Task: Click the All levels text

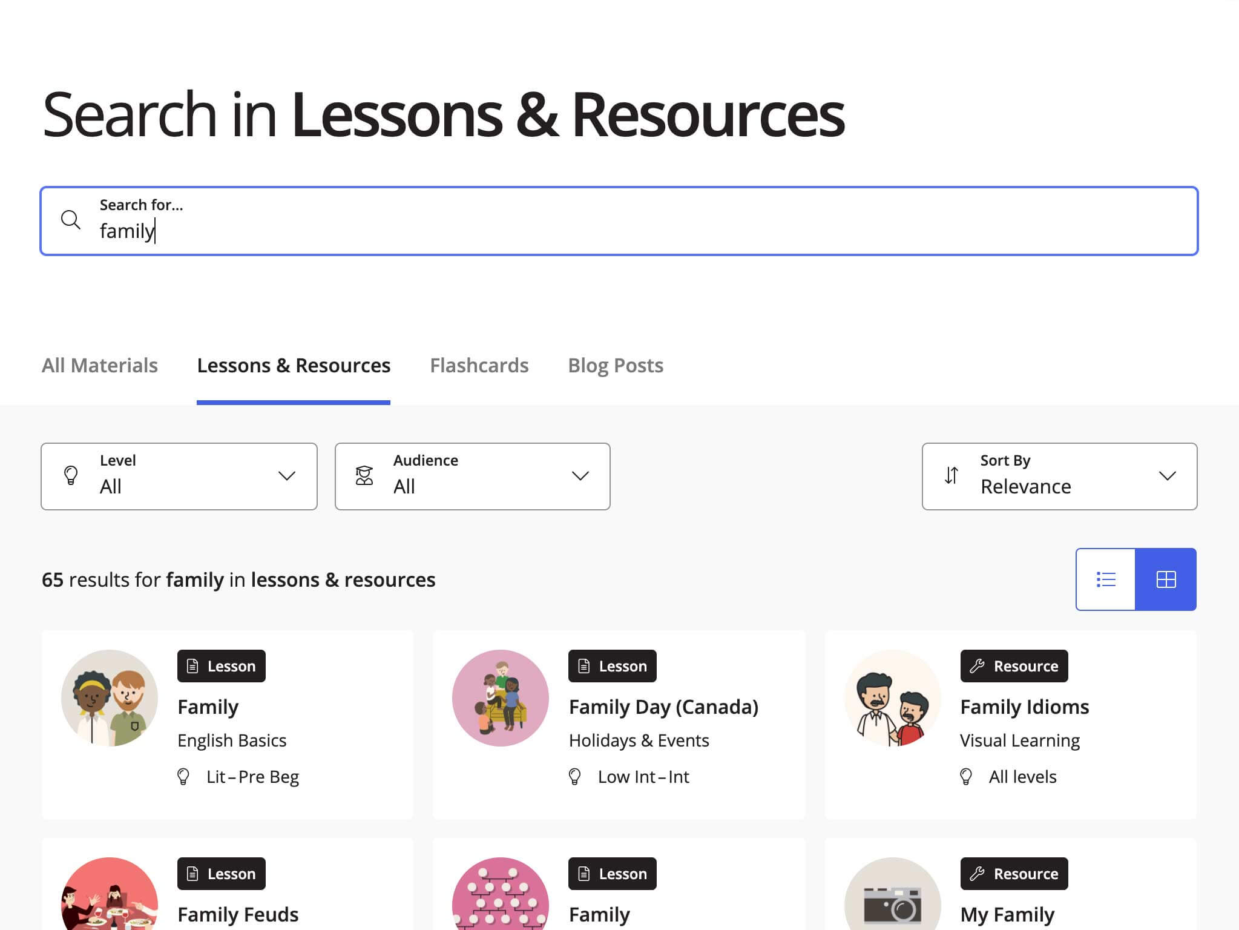Action: (1022, 777)
